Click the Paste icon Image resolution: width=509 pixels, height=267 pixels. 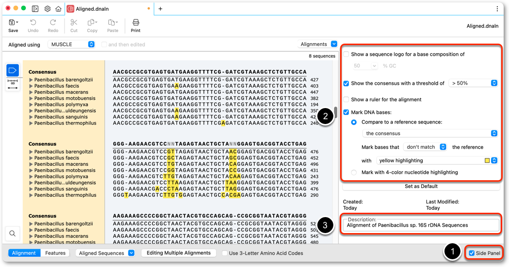pyautogui.click(x=113, y=22)
